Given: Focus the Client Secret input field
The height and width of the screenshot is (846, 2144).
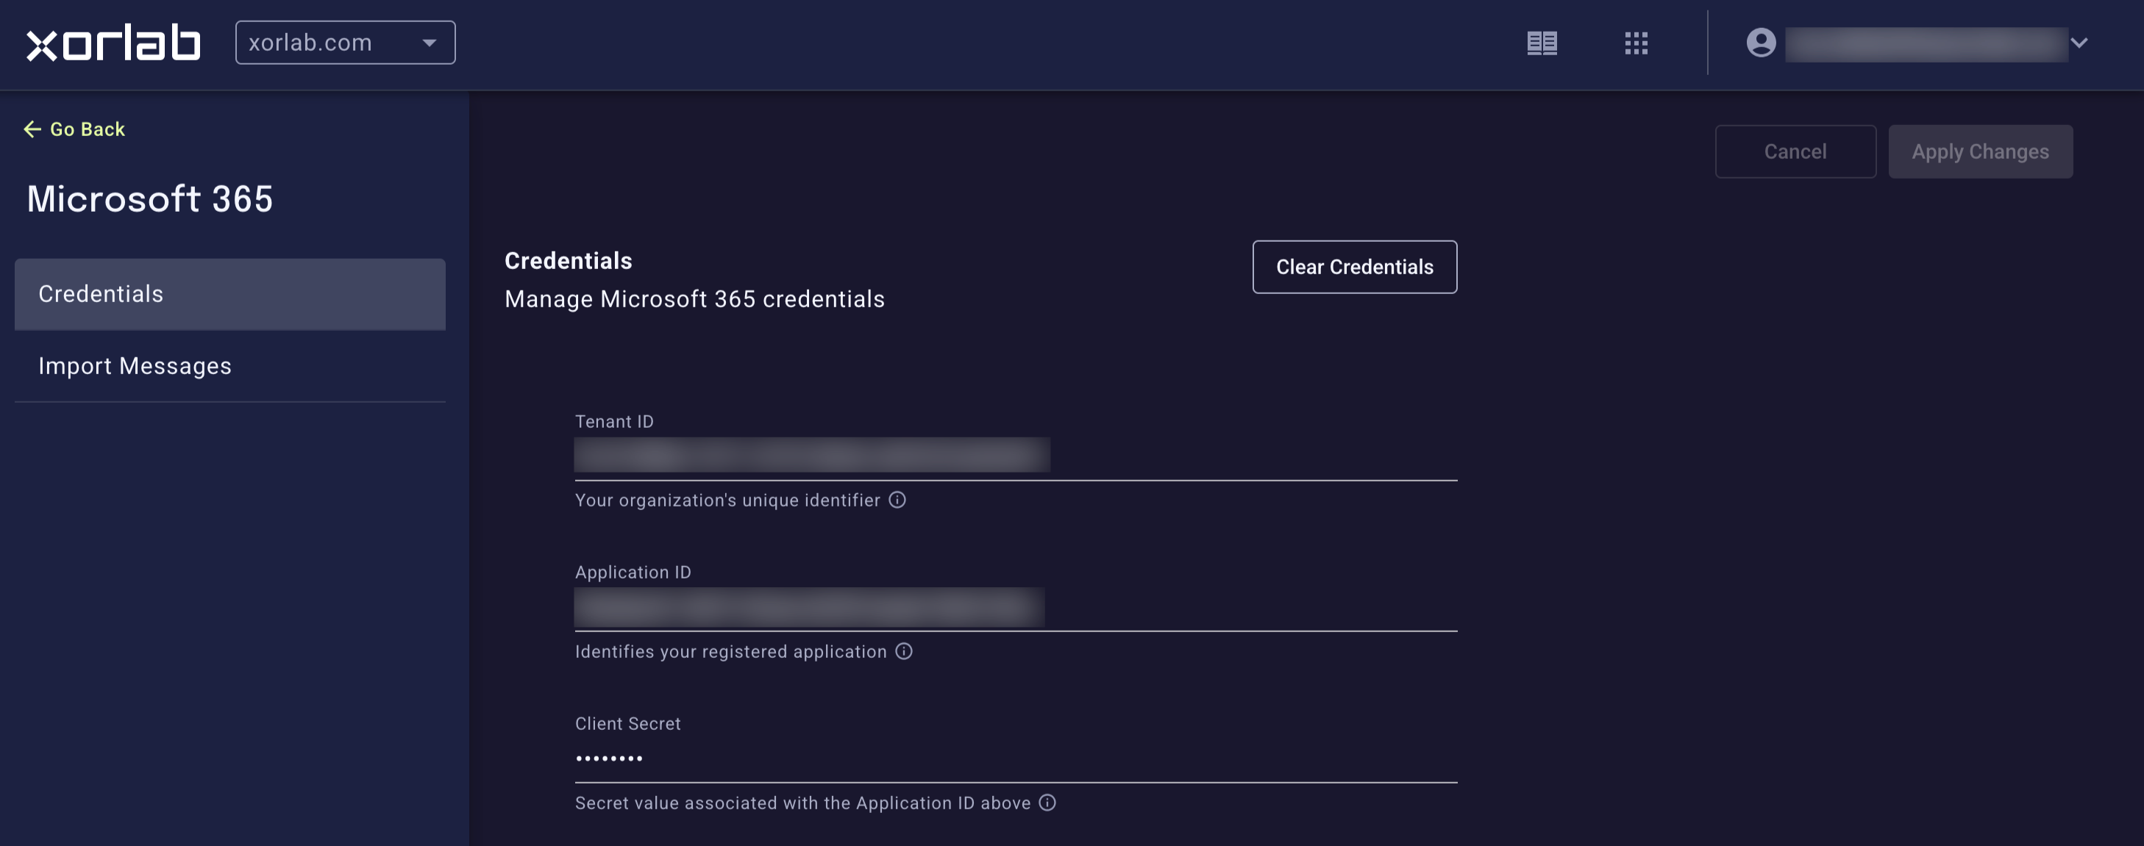Looking at the screenshot, I should tap(1016, 759).
